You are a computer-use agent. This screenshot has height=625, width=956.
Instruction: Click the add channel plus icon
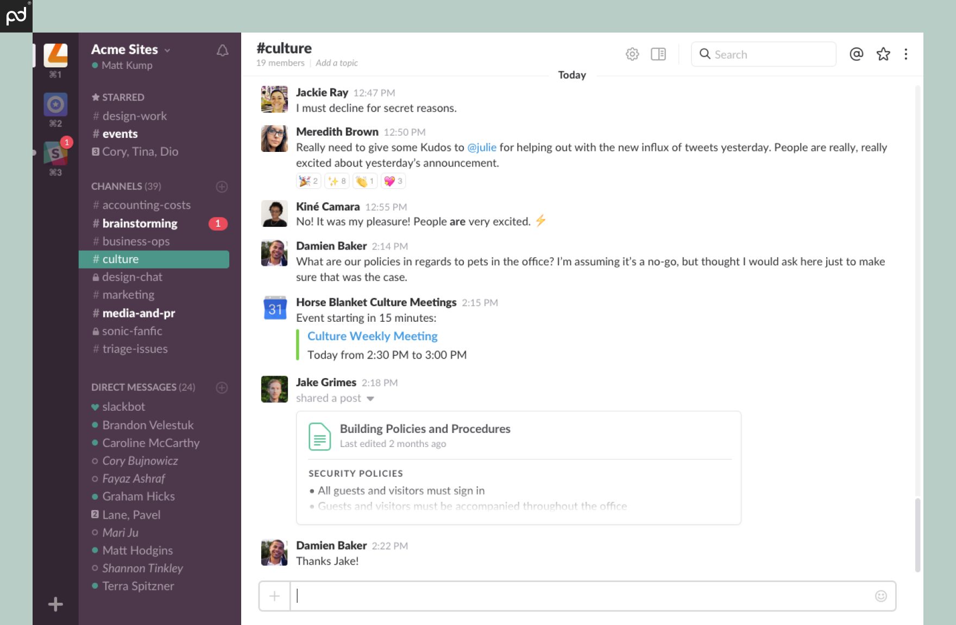(x=222, y=187)
